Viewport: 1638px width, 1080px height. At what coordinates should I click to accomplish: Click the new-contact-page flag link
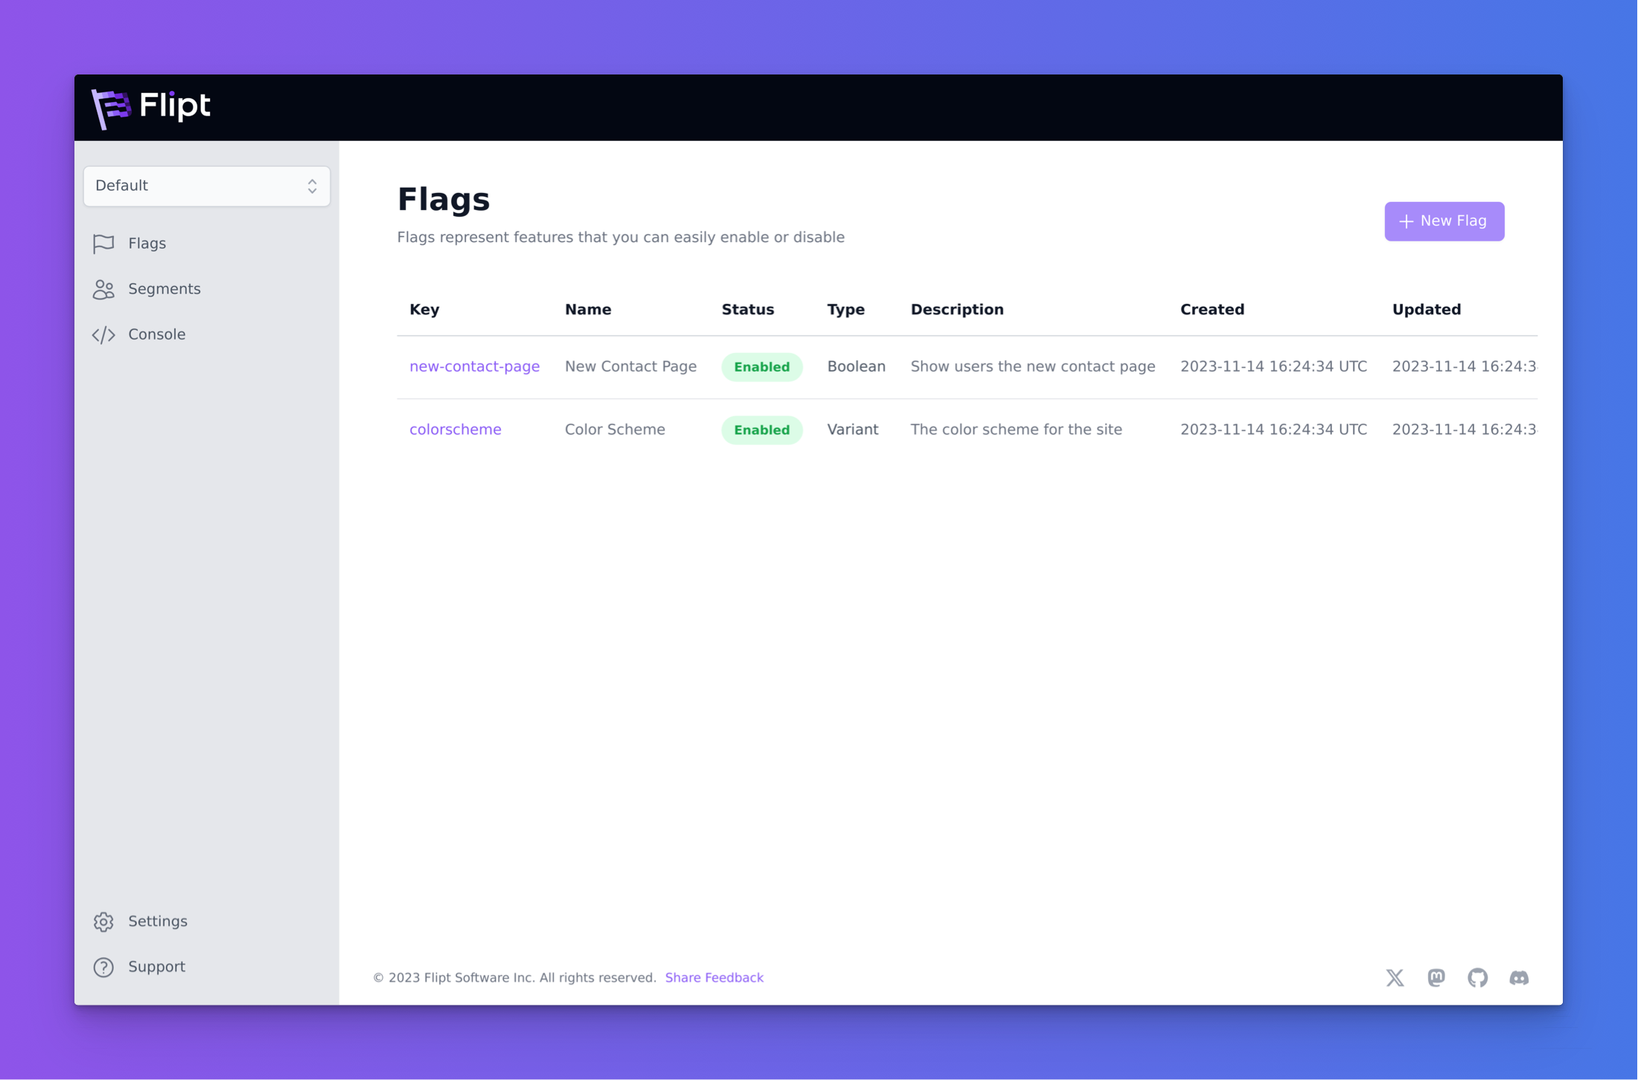(474, 366)
